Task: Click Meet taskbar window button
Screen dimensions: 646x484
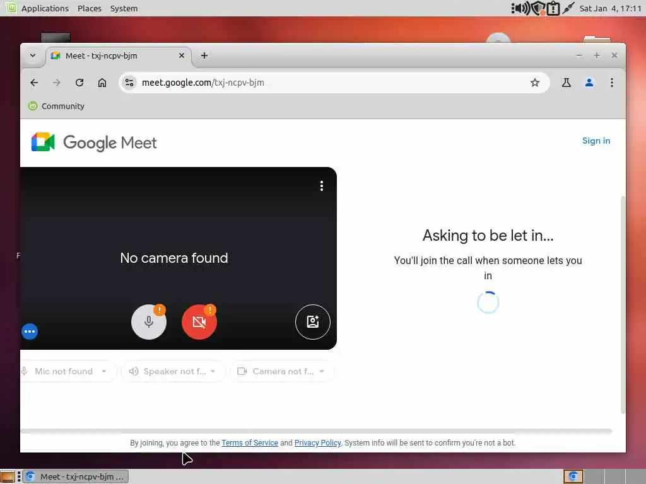Action: point(76,476)
